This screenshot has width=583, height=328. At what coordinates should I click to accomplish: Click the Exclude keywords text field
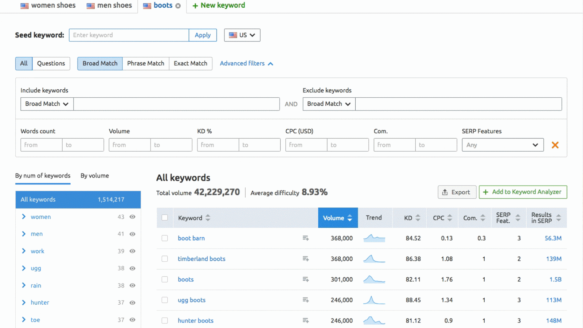coord(458,104)
